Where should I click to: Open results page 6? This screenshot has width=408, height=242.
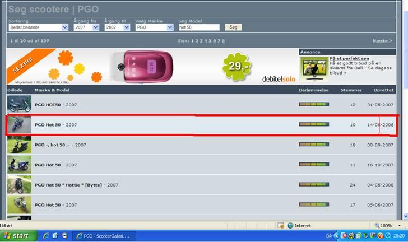[215, 41]
